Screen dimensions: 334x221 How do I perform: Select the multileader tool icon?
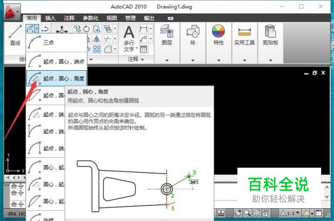point(144,39)
